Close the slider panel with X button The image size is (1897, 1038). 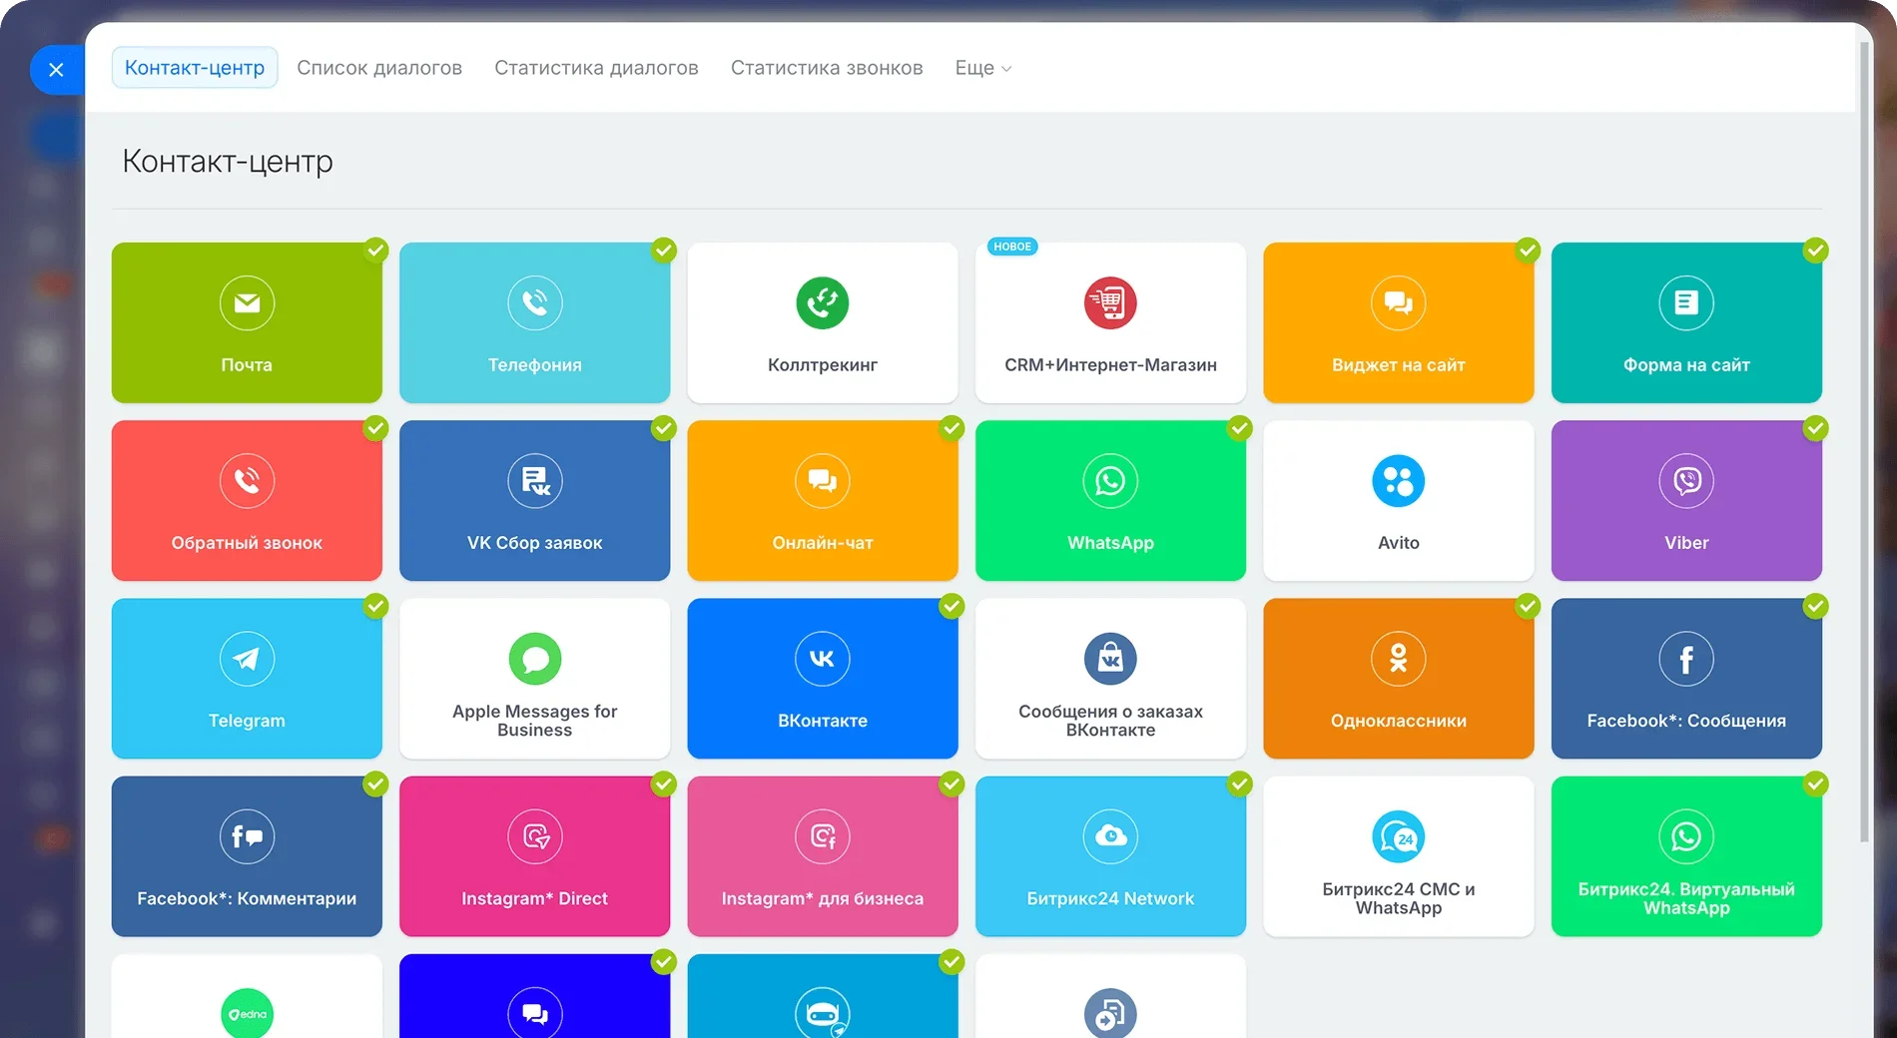[56, 70]
